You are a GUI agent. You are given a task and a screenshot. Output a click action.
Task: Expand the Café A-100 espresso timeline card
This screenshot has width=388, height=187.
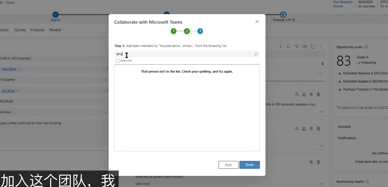321,111
